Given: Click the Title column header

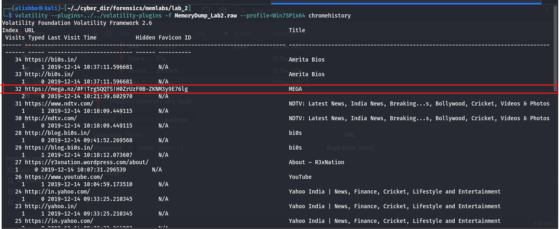Looking at the screenshot, I should pos(297,30).
